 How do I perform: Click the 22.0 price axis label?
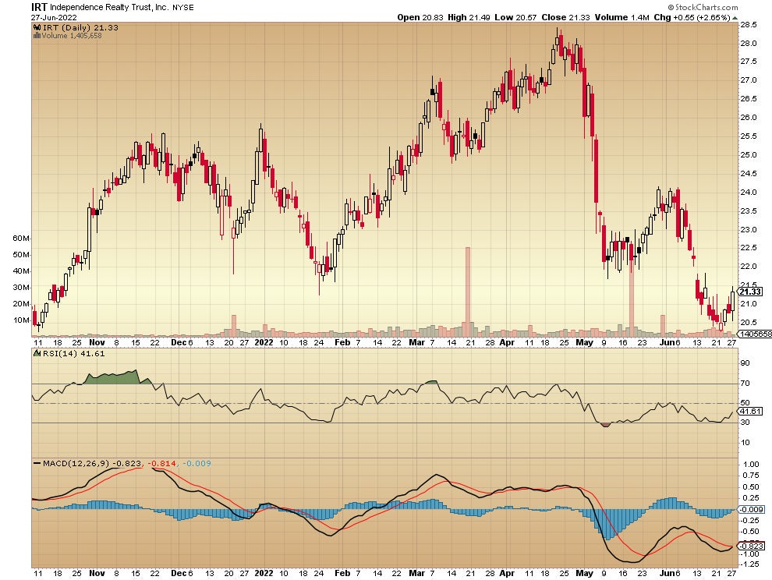tap(749, 267)
